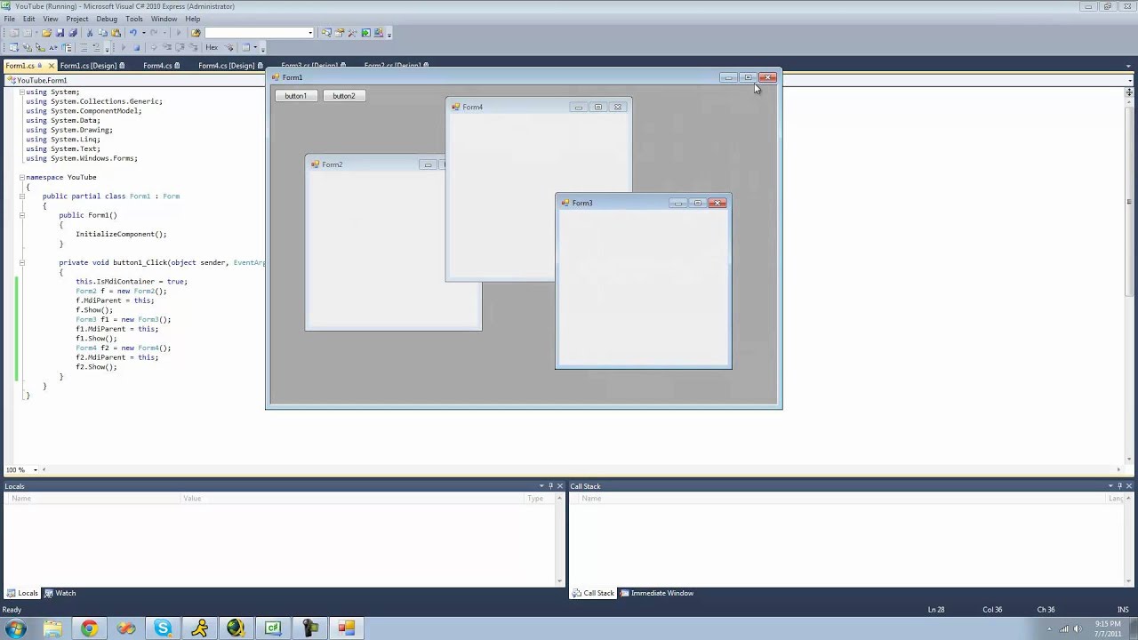Collapse the button1_Click method block
This screenshot has width=1138, height=640.
22,262
